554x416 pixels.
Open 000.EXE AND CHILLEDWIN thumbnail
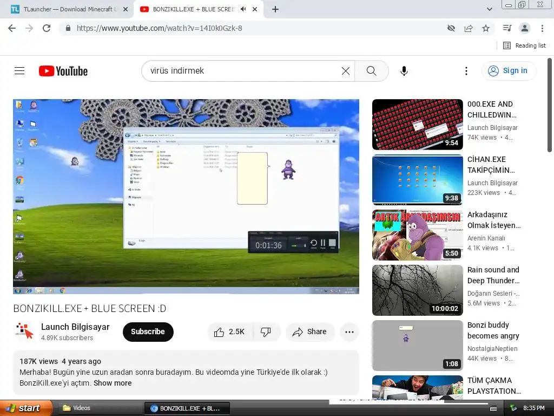click(x=418, y=125)
